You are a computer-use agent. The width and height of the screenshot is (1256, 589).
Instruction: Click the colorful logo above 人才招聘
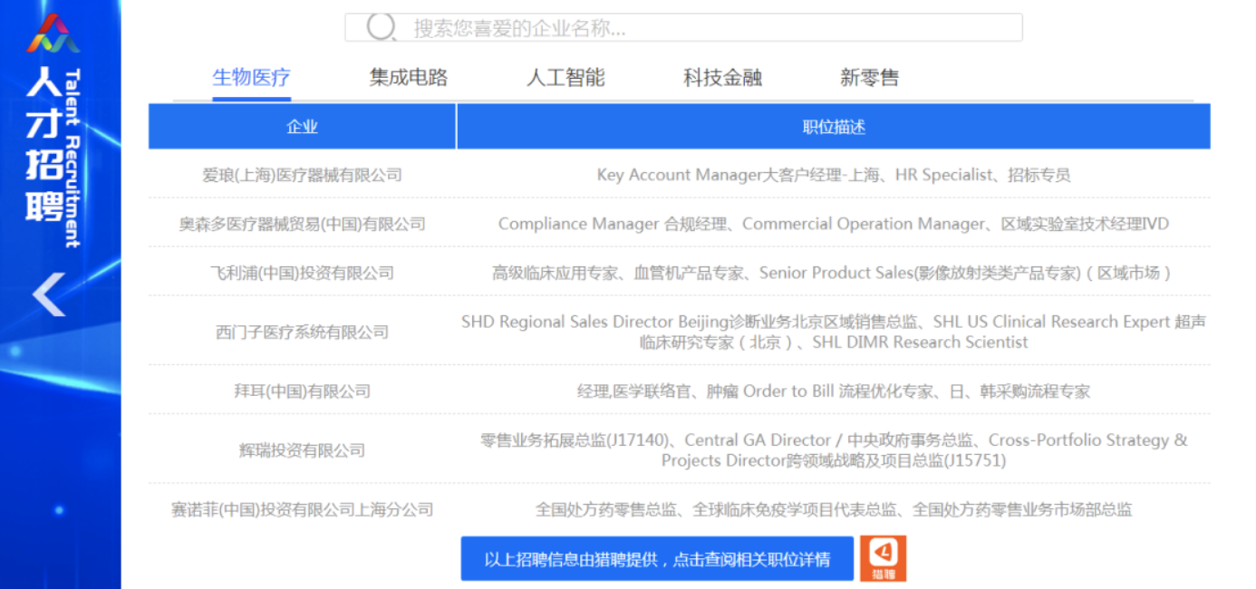[53, 34]
